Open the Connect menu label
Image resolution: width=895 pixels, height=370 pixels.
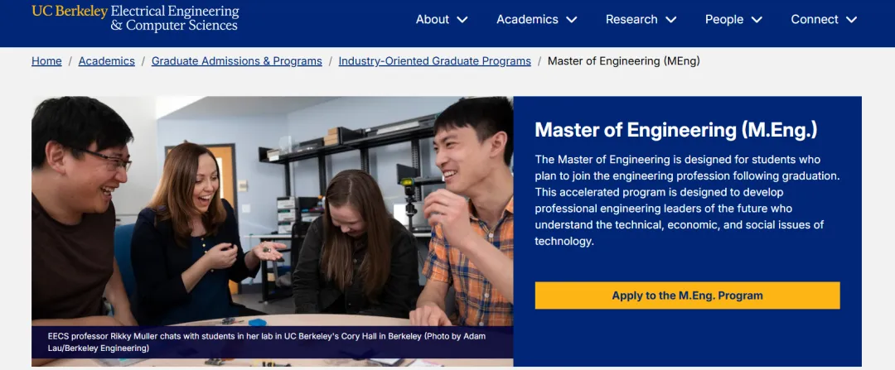click(x=815, y=20)
